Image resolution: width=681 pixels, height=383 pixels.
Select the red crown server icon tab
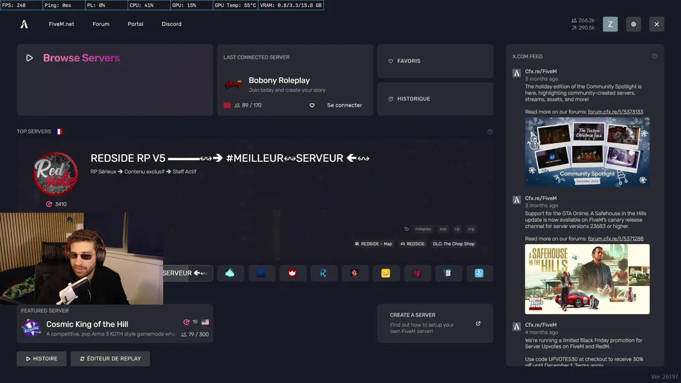tap(292, 273)
